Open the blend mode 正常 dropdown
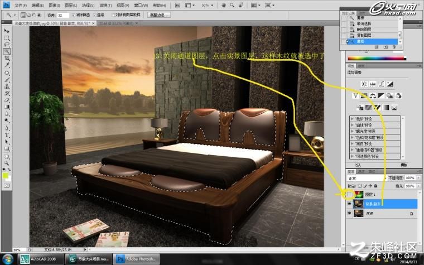The width and height of the screenshot is (424, 265). [367, 178]
